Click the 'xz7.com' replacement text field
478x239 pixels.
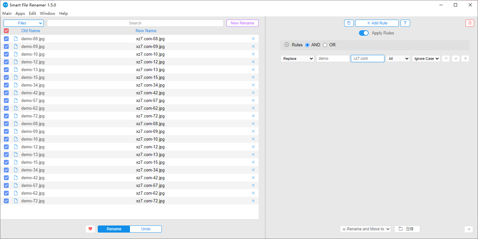coord(368,59)
